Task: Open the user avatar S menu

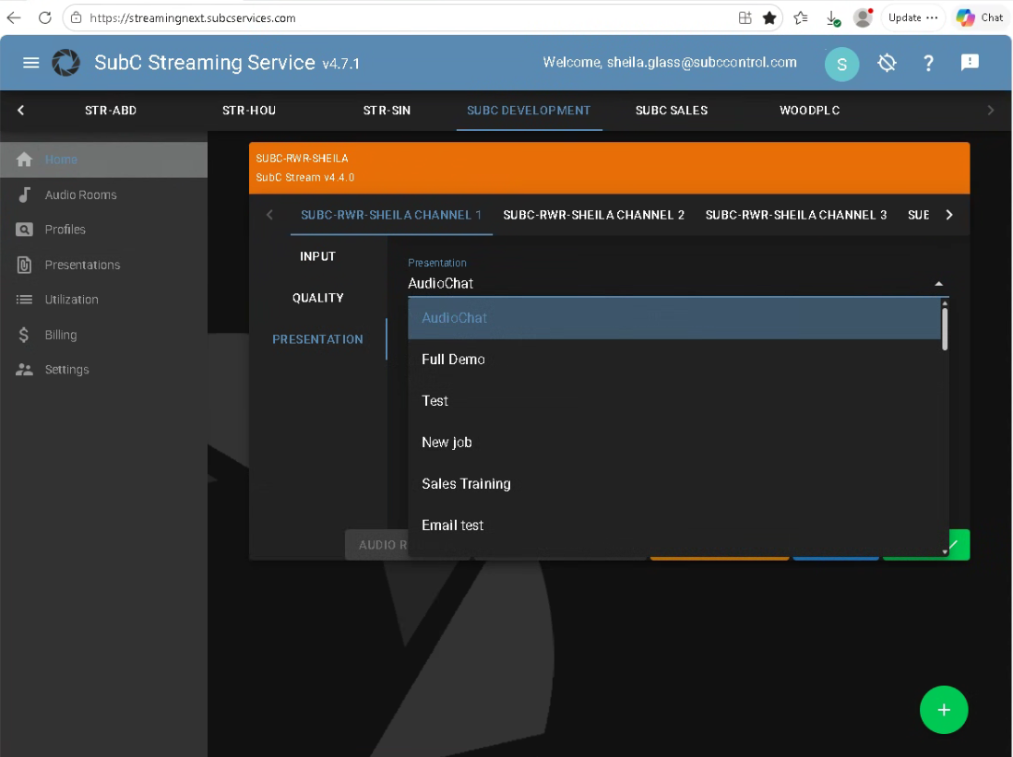Action: (841, 64)
